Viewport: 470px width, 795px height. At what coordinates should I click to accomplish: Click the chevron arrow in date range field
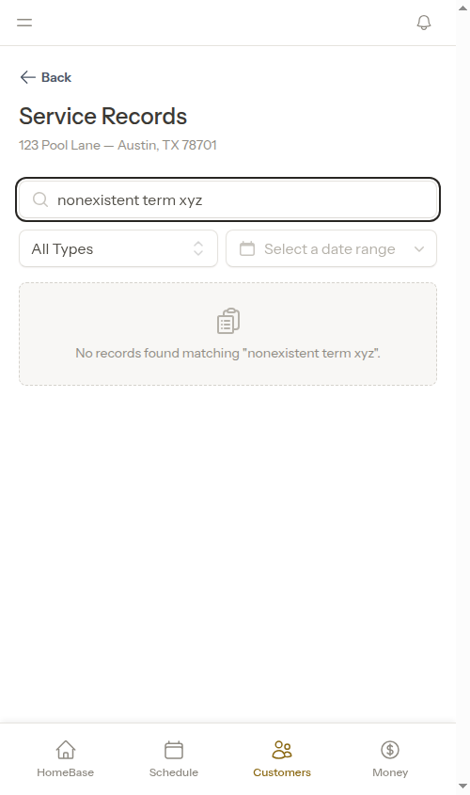coord(419,249)
